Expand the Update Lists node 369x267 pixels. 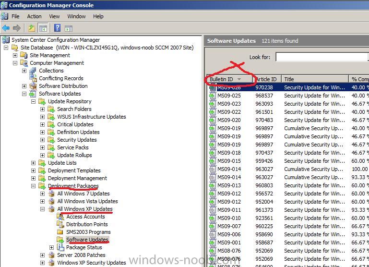[34, 163]
